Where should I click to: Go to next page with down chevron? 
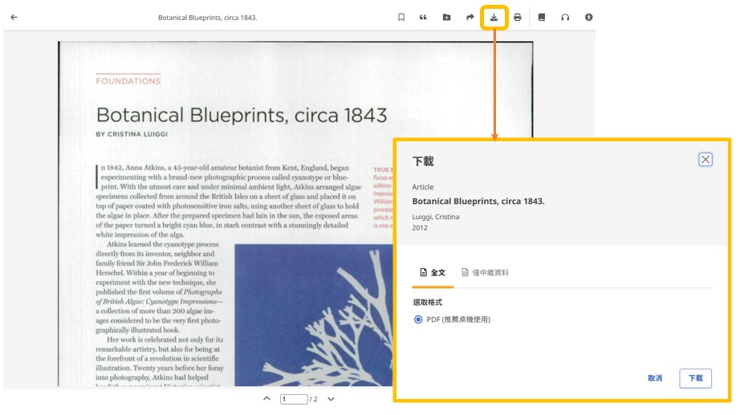tap(331, 399)
